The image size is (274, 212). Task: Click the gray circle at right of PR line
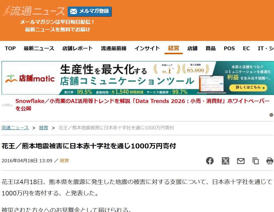[271, 115]
